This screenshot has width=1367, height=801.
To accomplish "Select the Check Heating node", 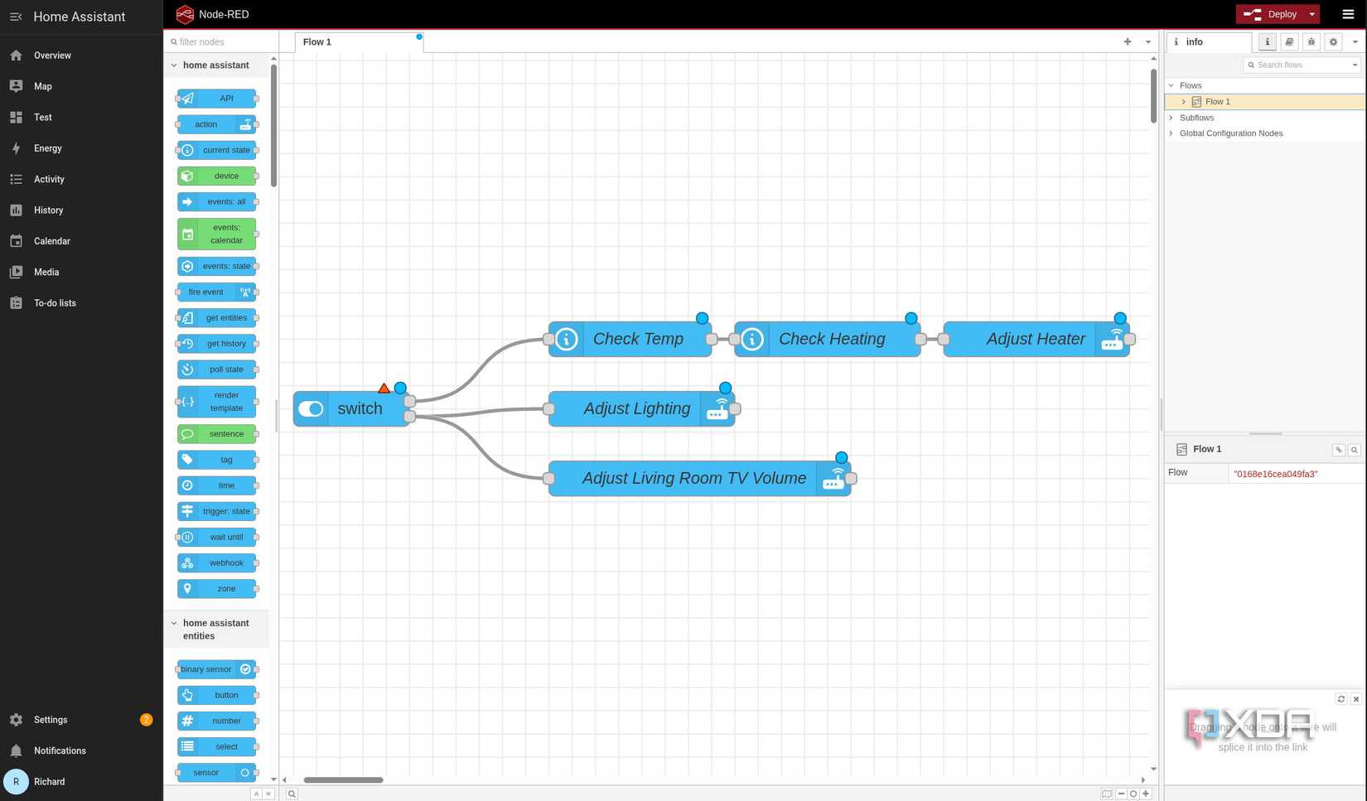I will [x=828, y=340].
